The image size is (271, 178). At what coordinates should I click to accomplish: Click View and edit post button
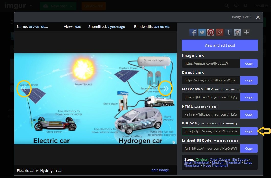point(220,45)
